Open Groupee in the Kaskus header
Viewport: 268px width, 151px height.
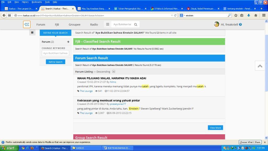pyautogui.click(x=75, y=25)
